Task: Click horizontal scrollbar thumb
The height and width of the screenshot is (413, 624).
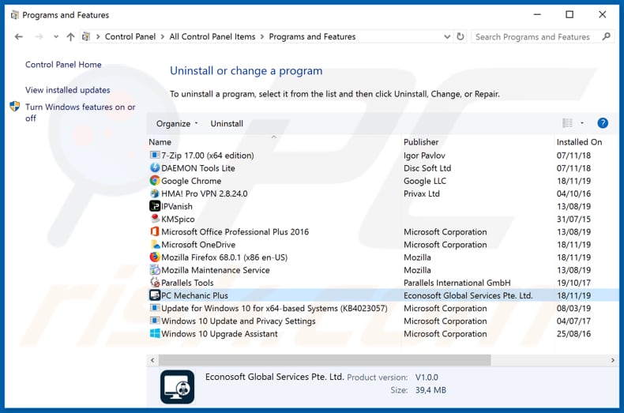Action: coord(325,360)
